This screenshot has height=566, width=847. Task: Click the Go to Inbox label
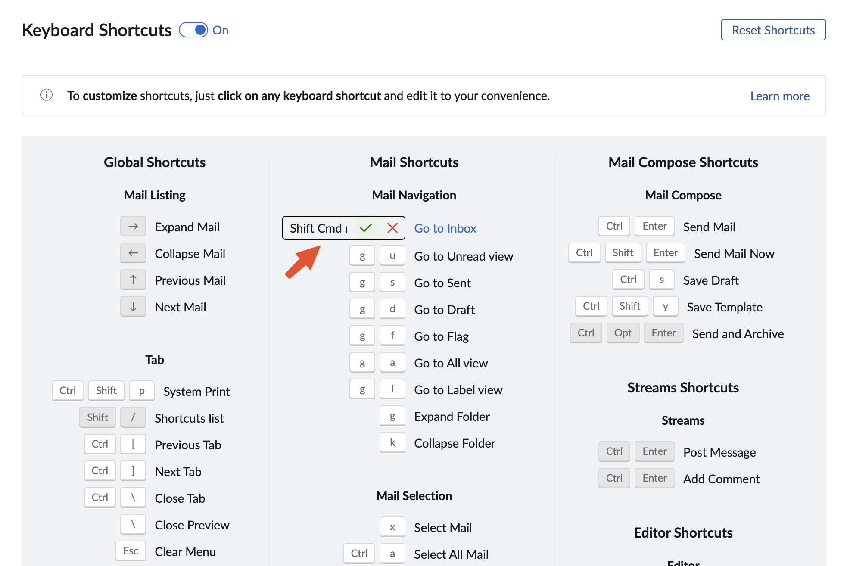click(445, 228)
